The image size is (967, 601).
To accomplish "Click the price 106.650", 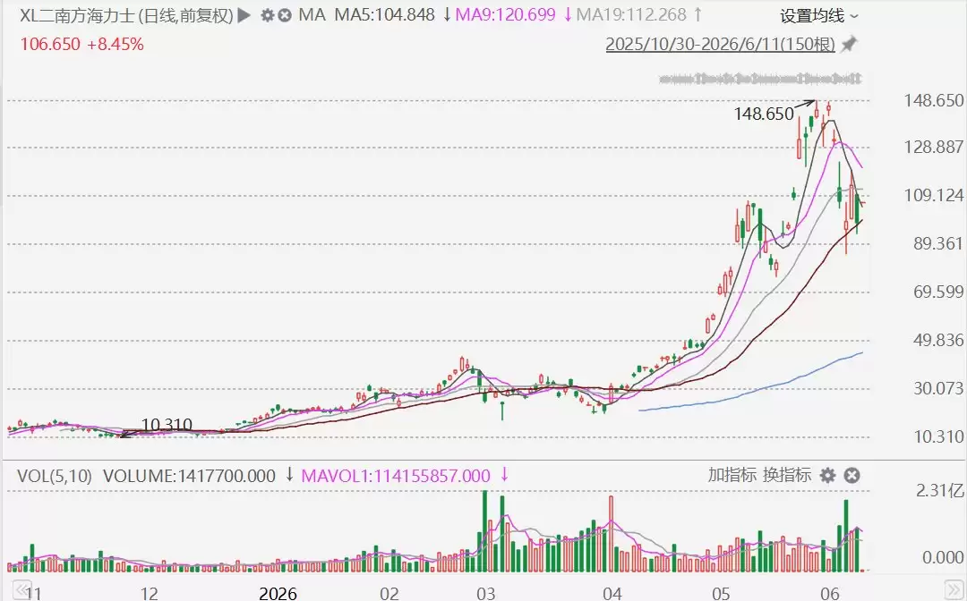I will pyautogui.click(x=50, y=45).
